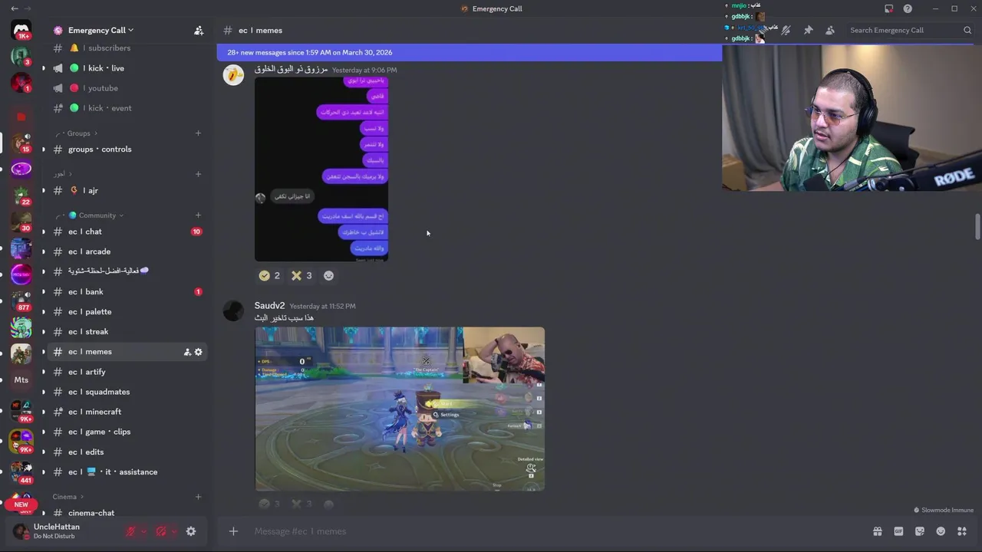Screen dimensions: 982x552
Task: Open the inbox icon in title bar
Action: [888, 8]
